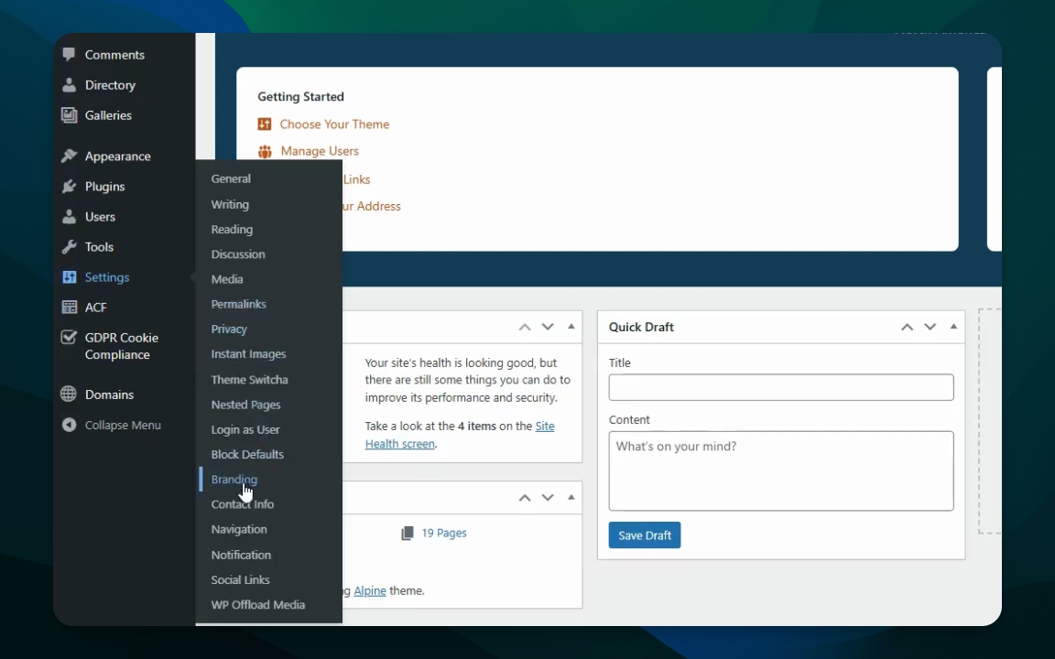This screenshot has width=1055, height=659.
Task: Open Theme Switcha settings
Action: pyautogui.click(x=250, y=379)
